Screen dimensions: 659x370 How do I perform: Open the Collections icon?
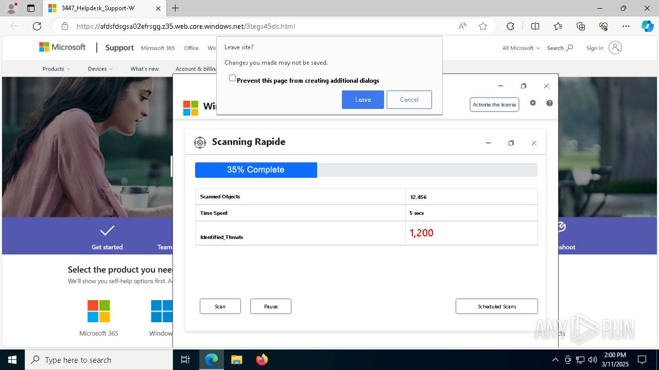tap(581, 26)
